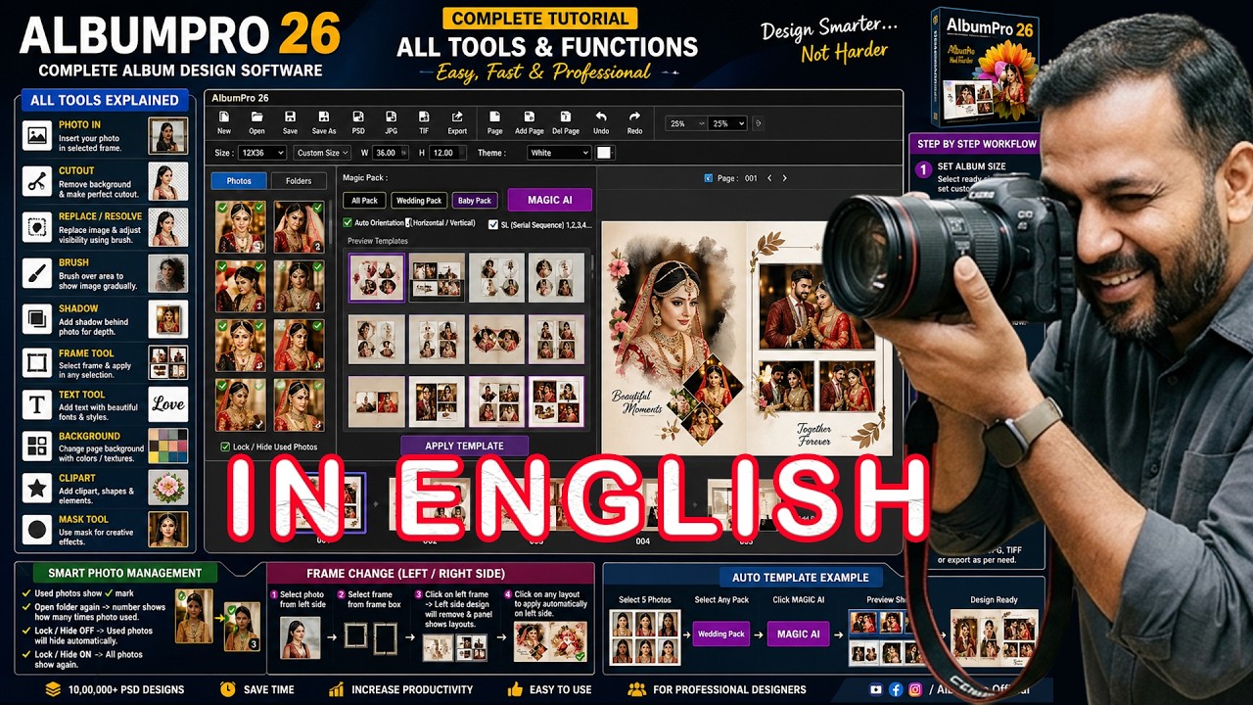This screenshot has width=1253, height=705.
Task: Select the first purple-highlighted preview template
Action: point(377,277)
